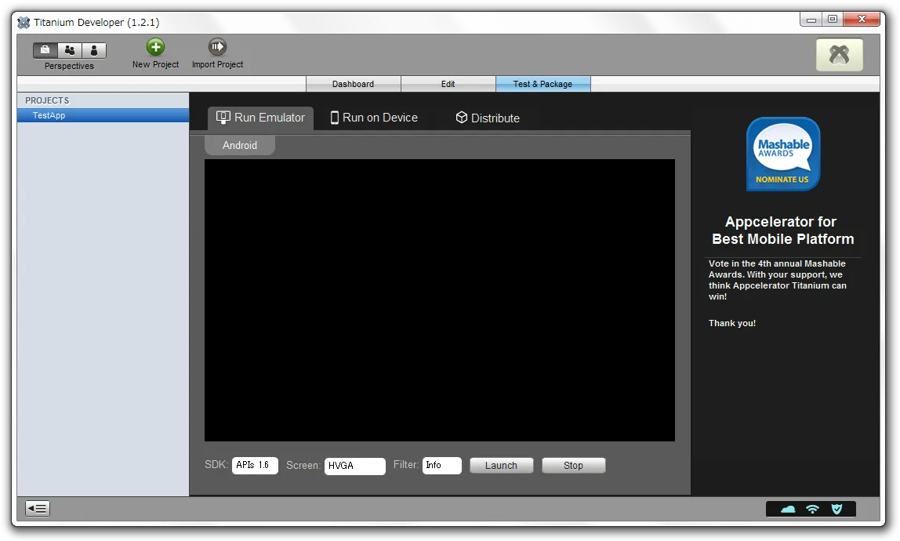900x541 pixels.
Task: Click the green New Project icon
Action: 155,47
